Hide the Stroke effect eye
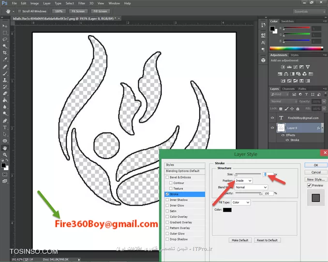The height and width of the screenshot is (262, 328). 287,140
